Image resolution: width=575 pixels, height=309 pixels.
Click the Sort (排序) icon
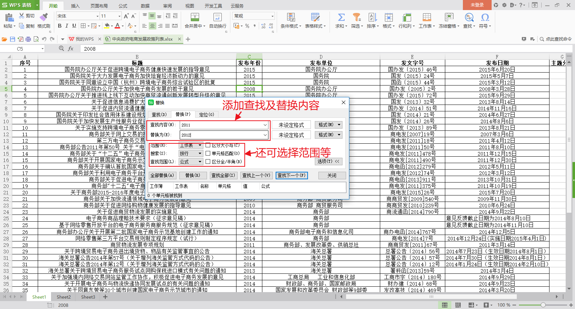372,18
